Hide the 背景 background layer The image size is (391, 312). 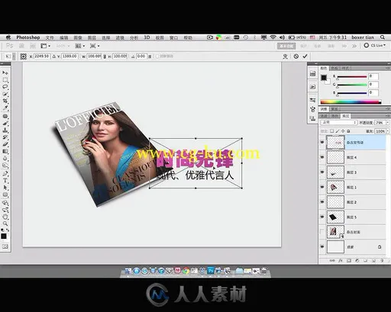point(322,246)
